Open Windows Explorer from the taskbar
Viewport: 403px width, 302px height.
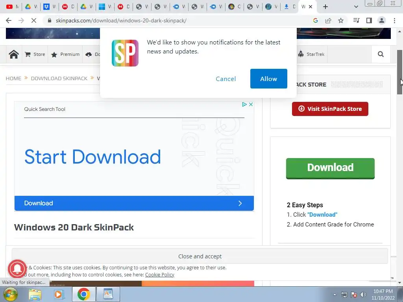pos(35,294)
